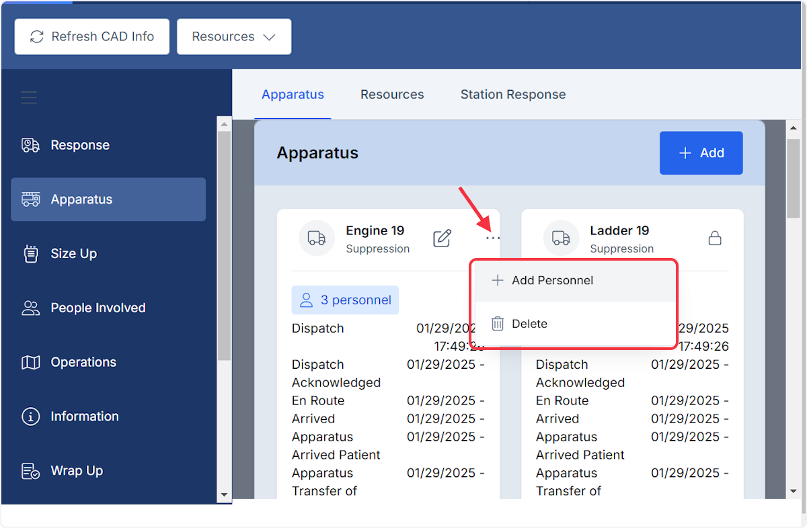Click the Ladder 19 card title
Screen dimensions: 807x528
[619, 230]
